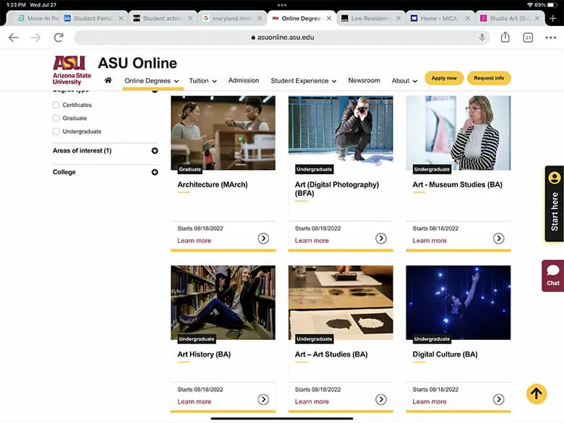Go to the Newsroom page
Image resolution: width=564 pixels, height=423 pixels.
pyautogui.click(x=364, y=80)
